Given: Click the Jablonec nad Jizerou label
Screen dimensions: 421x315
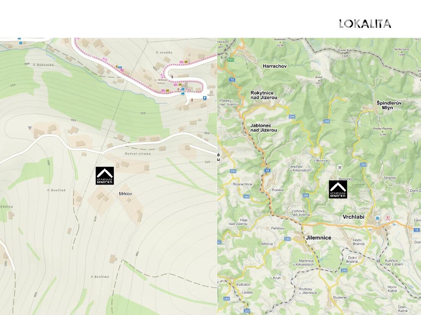Looking at the screenshot, I should [x=264, y=128].
